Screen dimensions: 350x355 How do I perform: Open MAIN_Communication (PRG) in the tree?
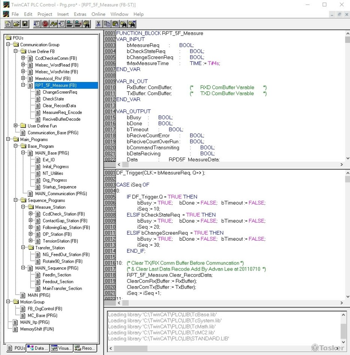click(61, 194)
